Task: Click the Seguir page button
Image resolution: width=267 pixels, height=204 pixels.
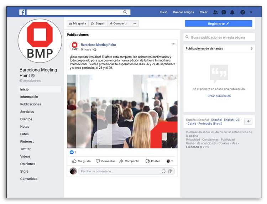Action: pyautogui.click(x=98, y=23)
